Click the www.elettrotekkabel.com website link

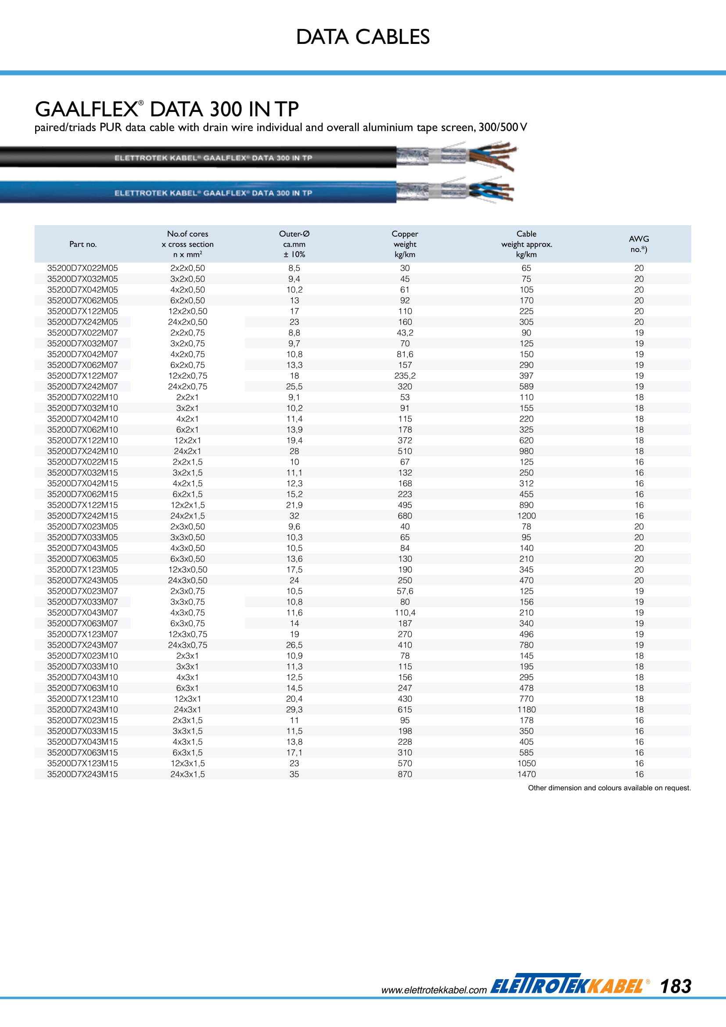pos(434,990)
